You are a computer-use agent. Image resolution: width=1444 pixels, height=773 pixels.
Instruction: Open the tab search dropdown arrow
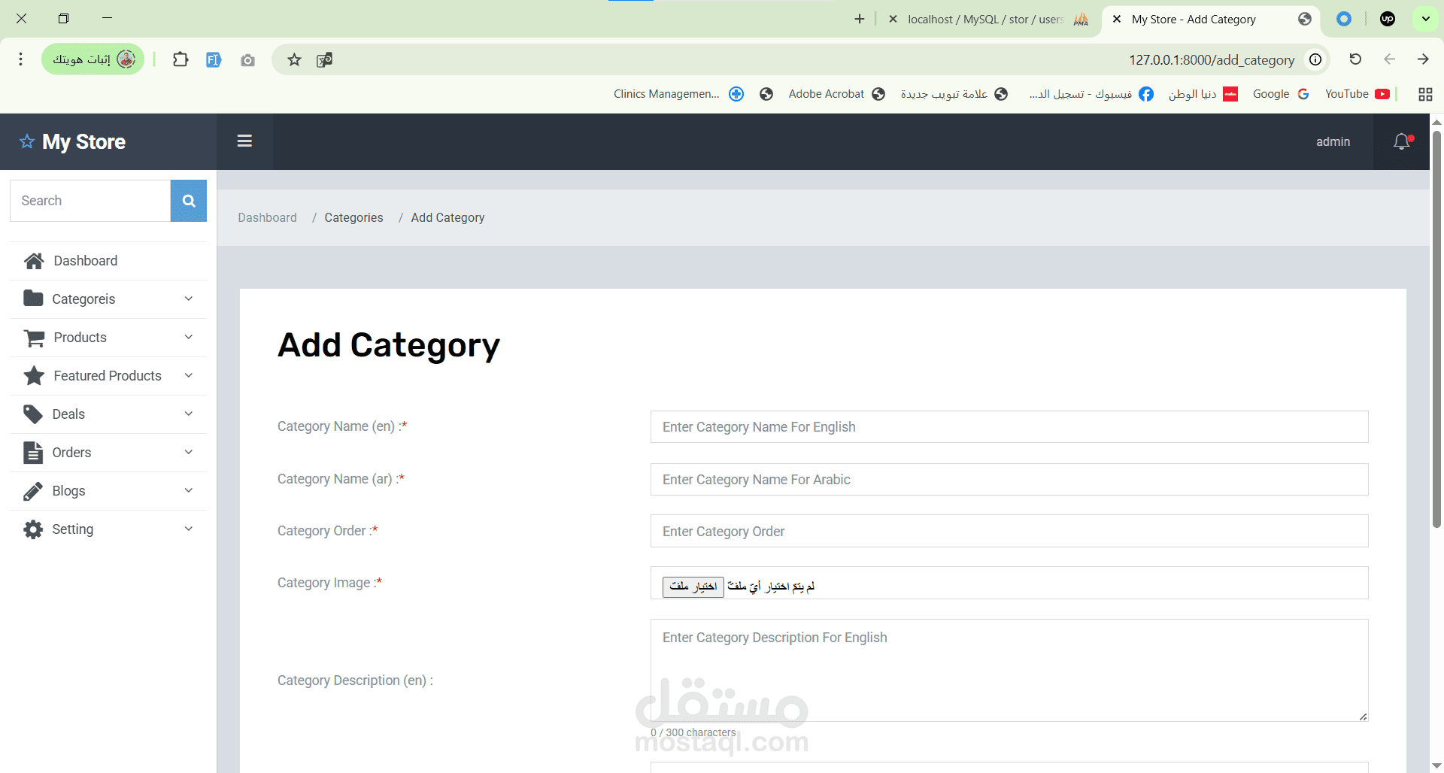[1425, 19]
